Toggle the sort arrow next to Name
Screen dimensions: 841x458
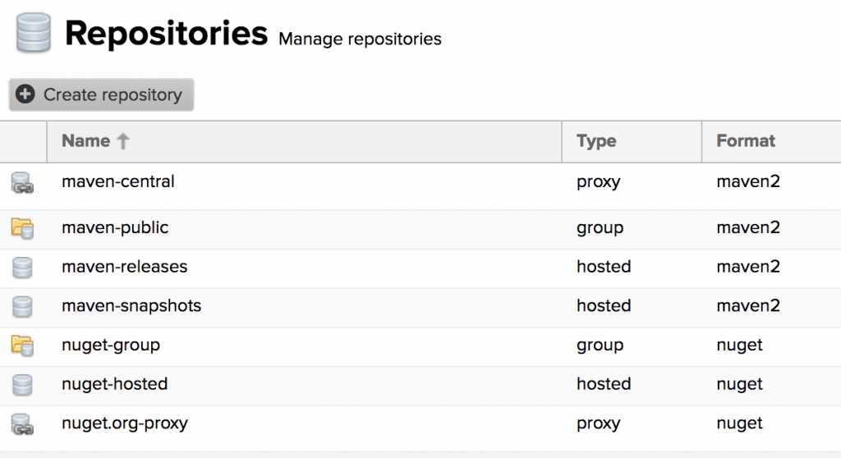(x=123, y=141)
